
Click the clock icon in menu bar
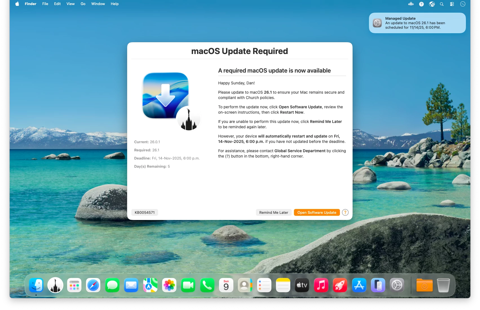pyautogui.click(x=463, y=4)
